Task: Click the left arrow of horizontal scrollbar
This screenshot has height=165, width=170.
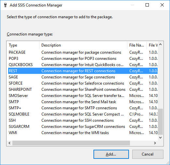Action: (9, 143)
